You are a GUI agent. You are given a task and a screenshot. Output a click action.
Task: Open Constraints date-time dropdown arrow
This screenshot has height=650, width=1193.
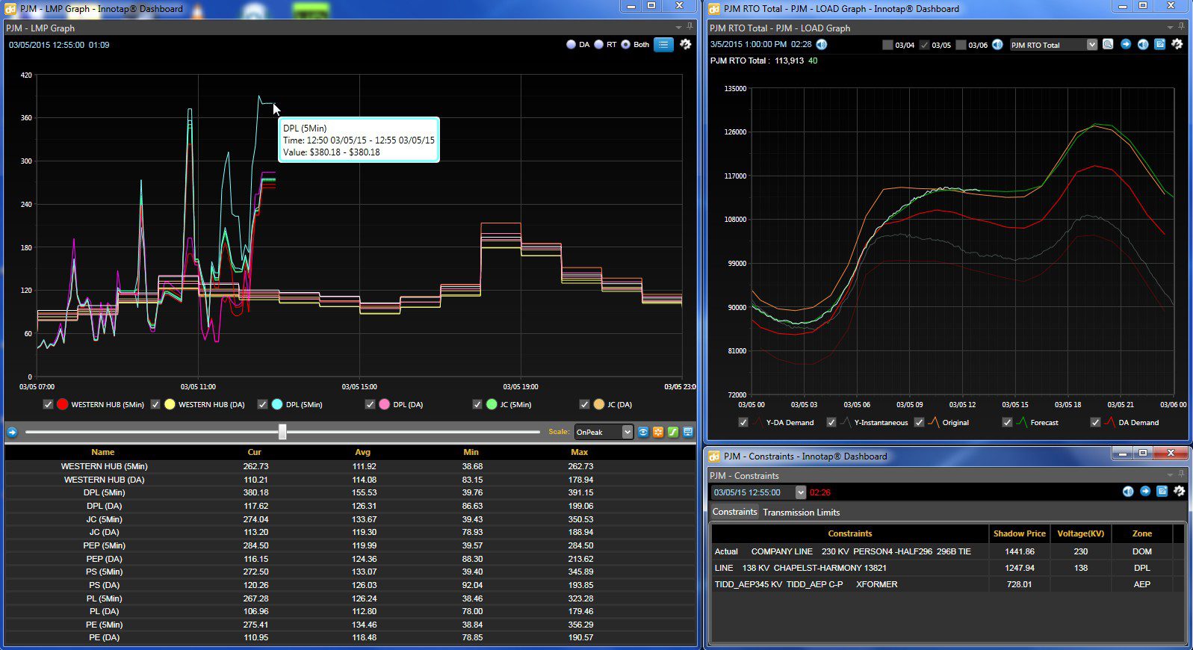(801, 492)
